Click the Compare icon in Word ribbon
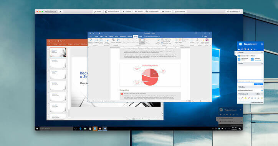278x146 pixels. pyautogui.click(x=192, y=41)
